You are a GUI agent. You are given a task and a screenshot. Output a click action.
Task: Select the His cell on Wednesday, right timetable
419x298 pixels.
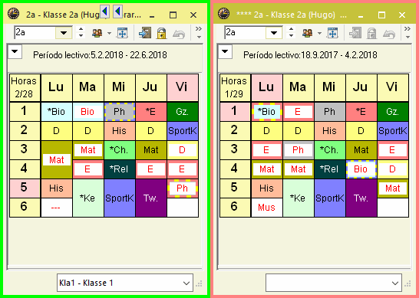330,131
